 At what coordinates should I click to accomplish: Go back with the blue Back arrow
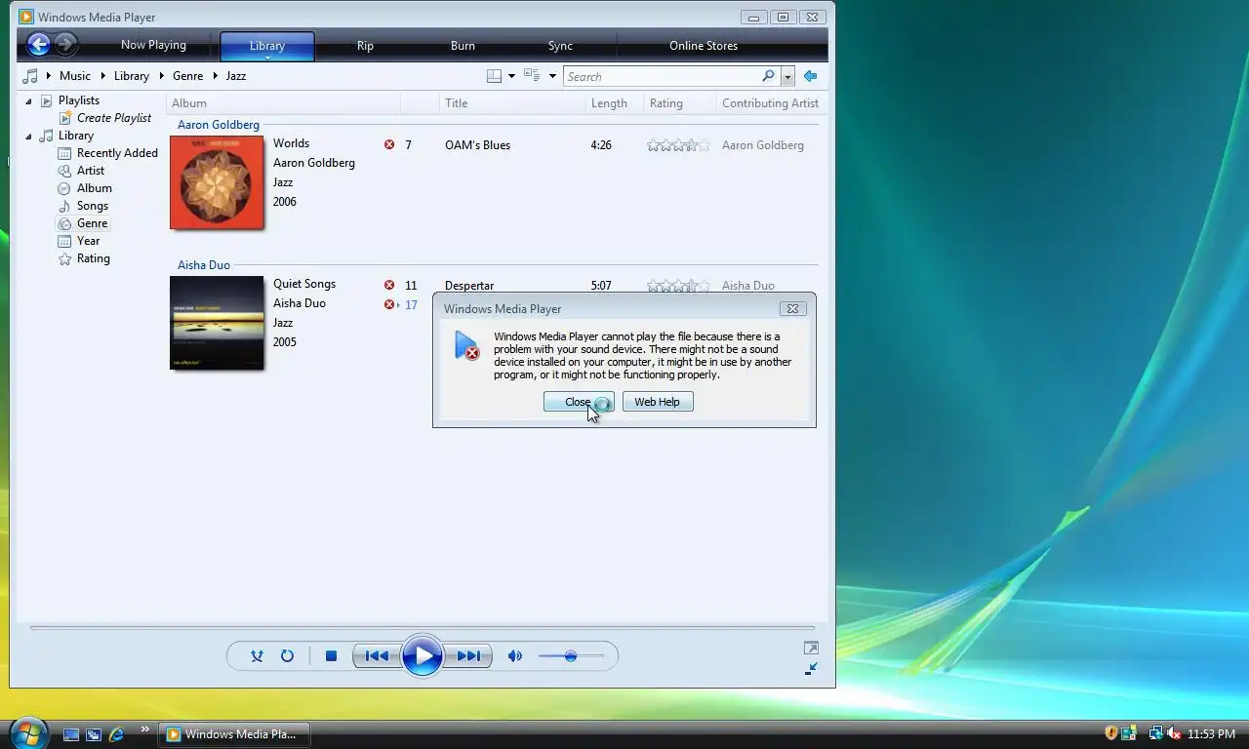point(38,44)
